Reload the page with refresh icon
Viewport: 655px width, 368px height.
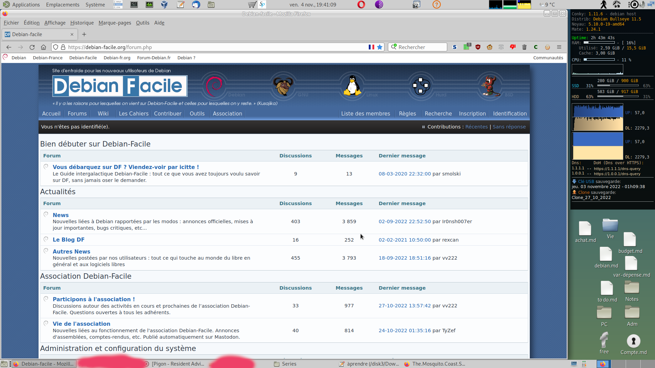(x=32, y=47)
